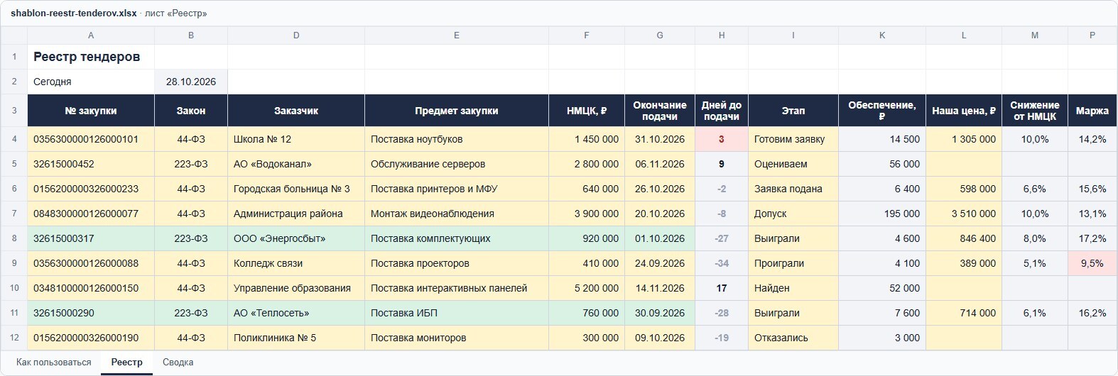Click the «Маржа» heading cell
The width and height of the screenshot is (1118, 376).
[x=1092, y=111]
